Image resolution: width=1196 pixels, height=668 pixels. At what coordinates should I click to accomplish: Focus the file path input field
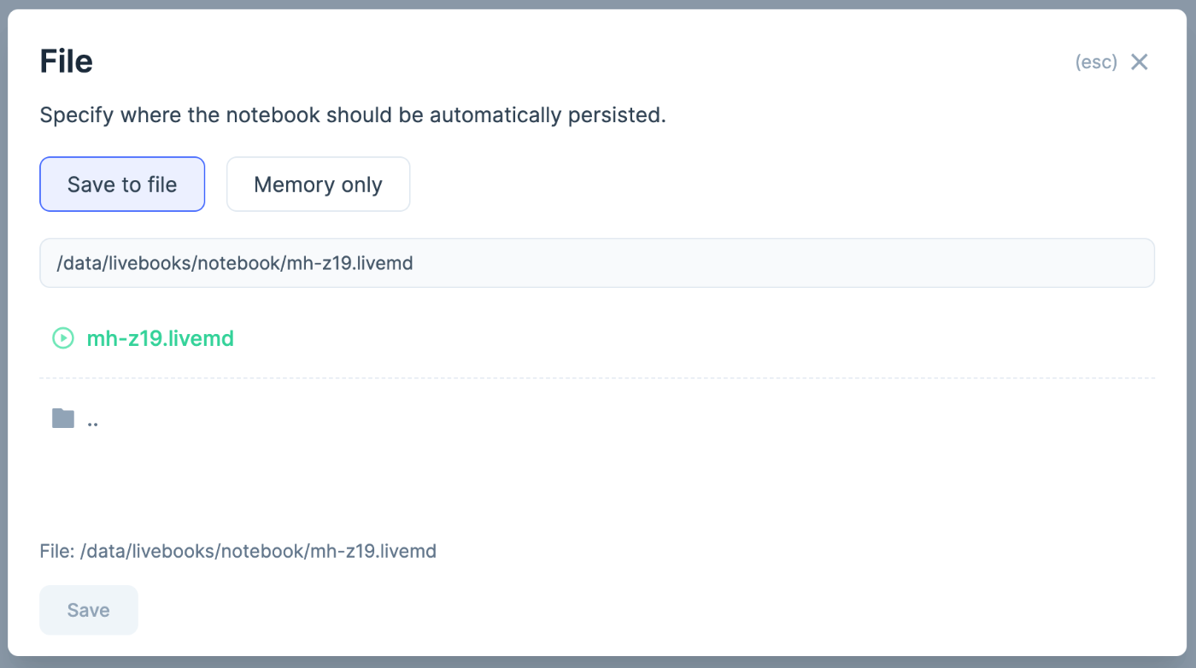(597, 263)
